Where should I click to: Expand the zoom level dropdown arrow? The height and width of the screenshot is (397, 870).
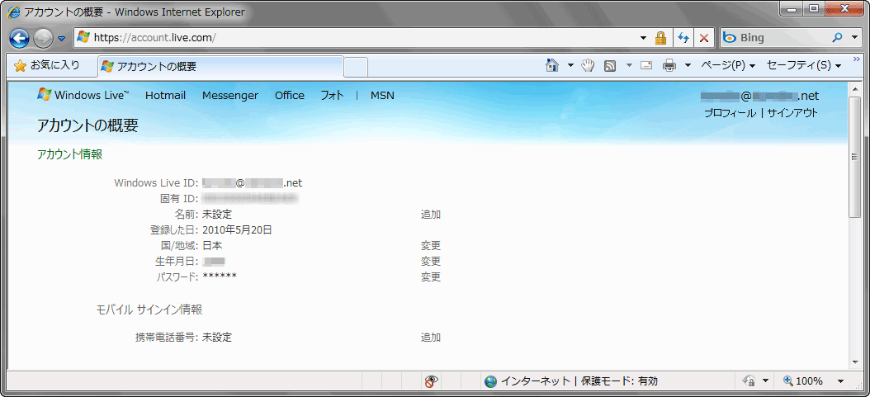point(840,381)
